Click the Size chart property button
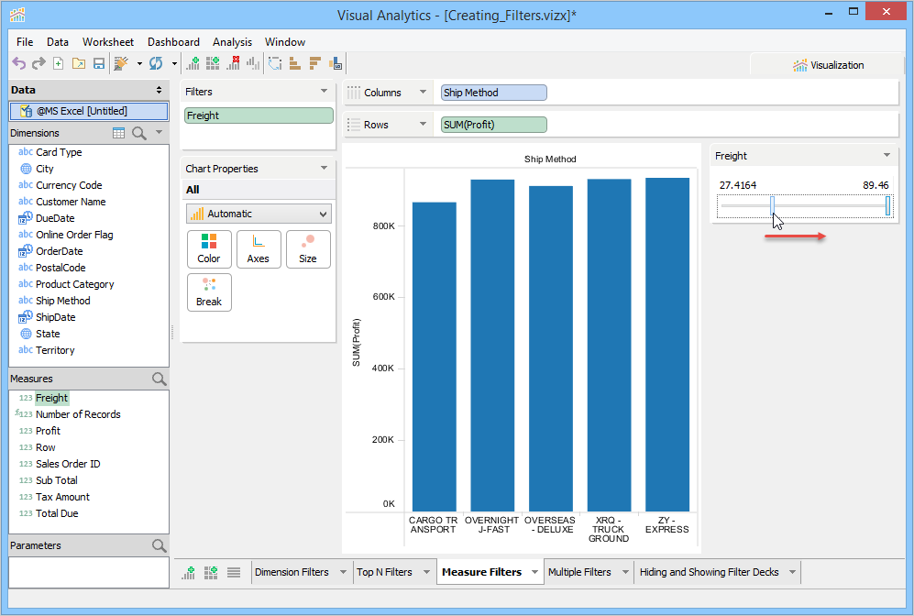Image resolution: width=914 pixels, height=616 pixels. pos(308,249)
